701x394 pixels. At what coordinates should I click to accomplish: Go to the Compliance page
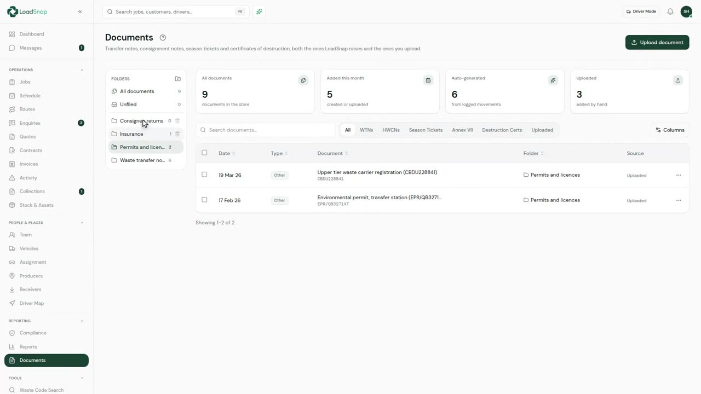(x=47, y=333)
